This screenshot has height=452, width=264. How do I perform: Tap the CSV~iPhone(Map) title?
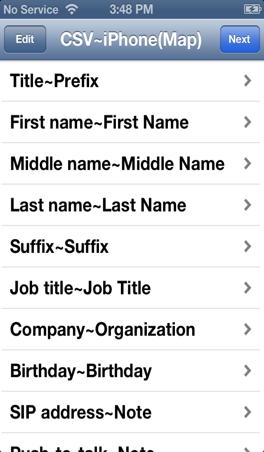pos(131,39)
